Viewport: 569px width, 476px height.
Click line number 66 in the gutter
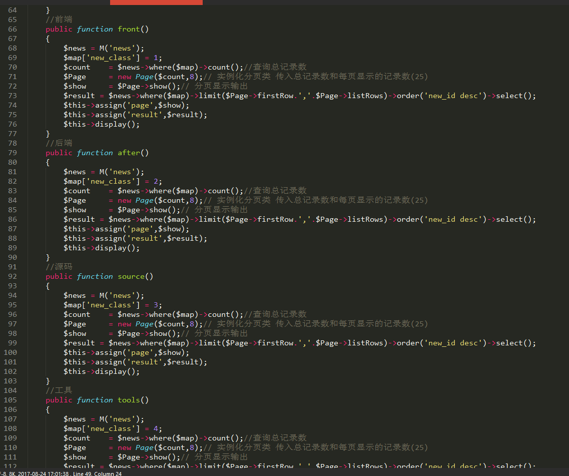click(x=12, y=29)
